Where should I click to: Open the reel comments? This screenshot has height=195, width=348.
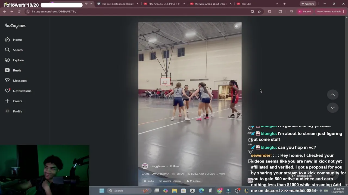[x=250, y=140]
